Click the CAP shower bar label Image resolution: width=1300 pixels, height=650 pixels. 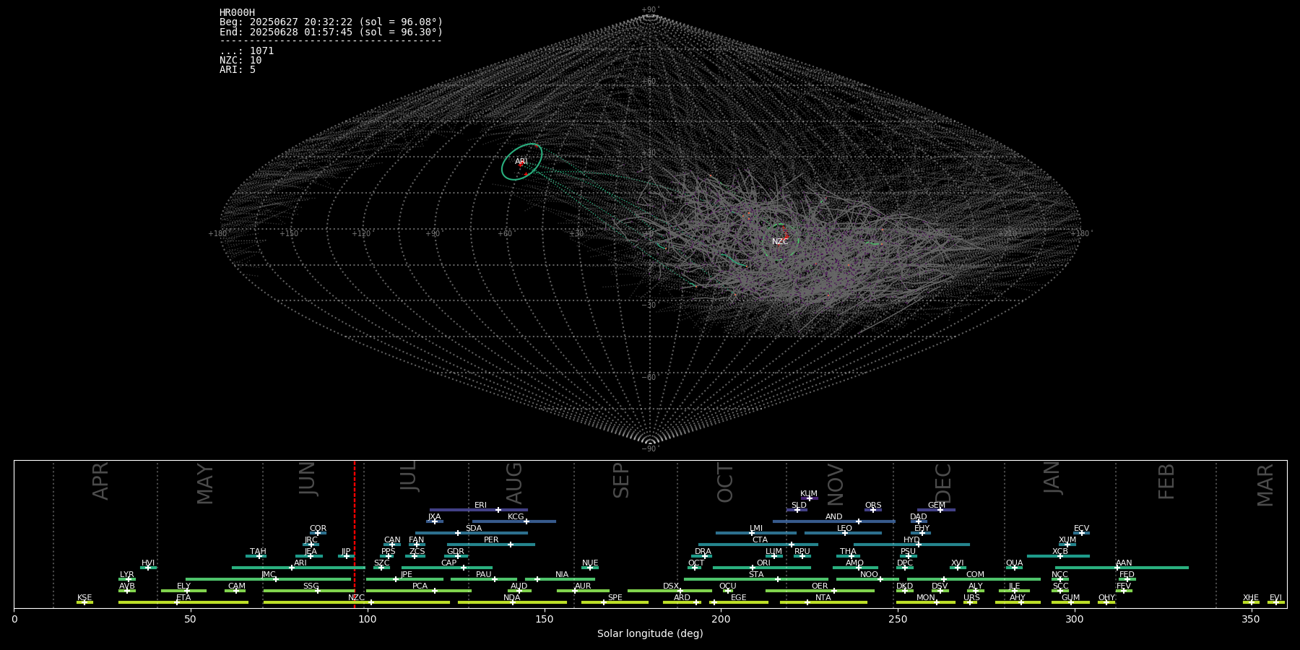click(x=448, y=563)
